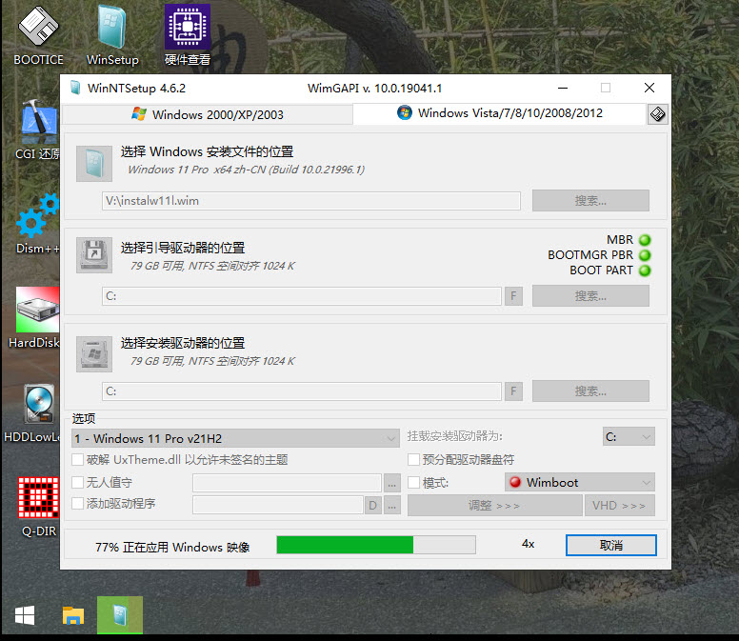Expand the Wimboot mode dropdown
This screenshot has height=641, width=739.
(580, 482)
